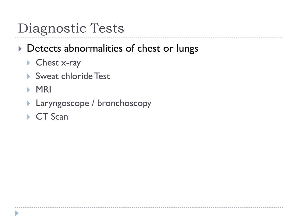Viewport: 298px width, 224px height.
Task: Select the text Detects abnormalities of chest or lungs
Action: coord(113,48)
